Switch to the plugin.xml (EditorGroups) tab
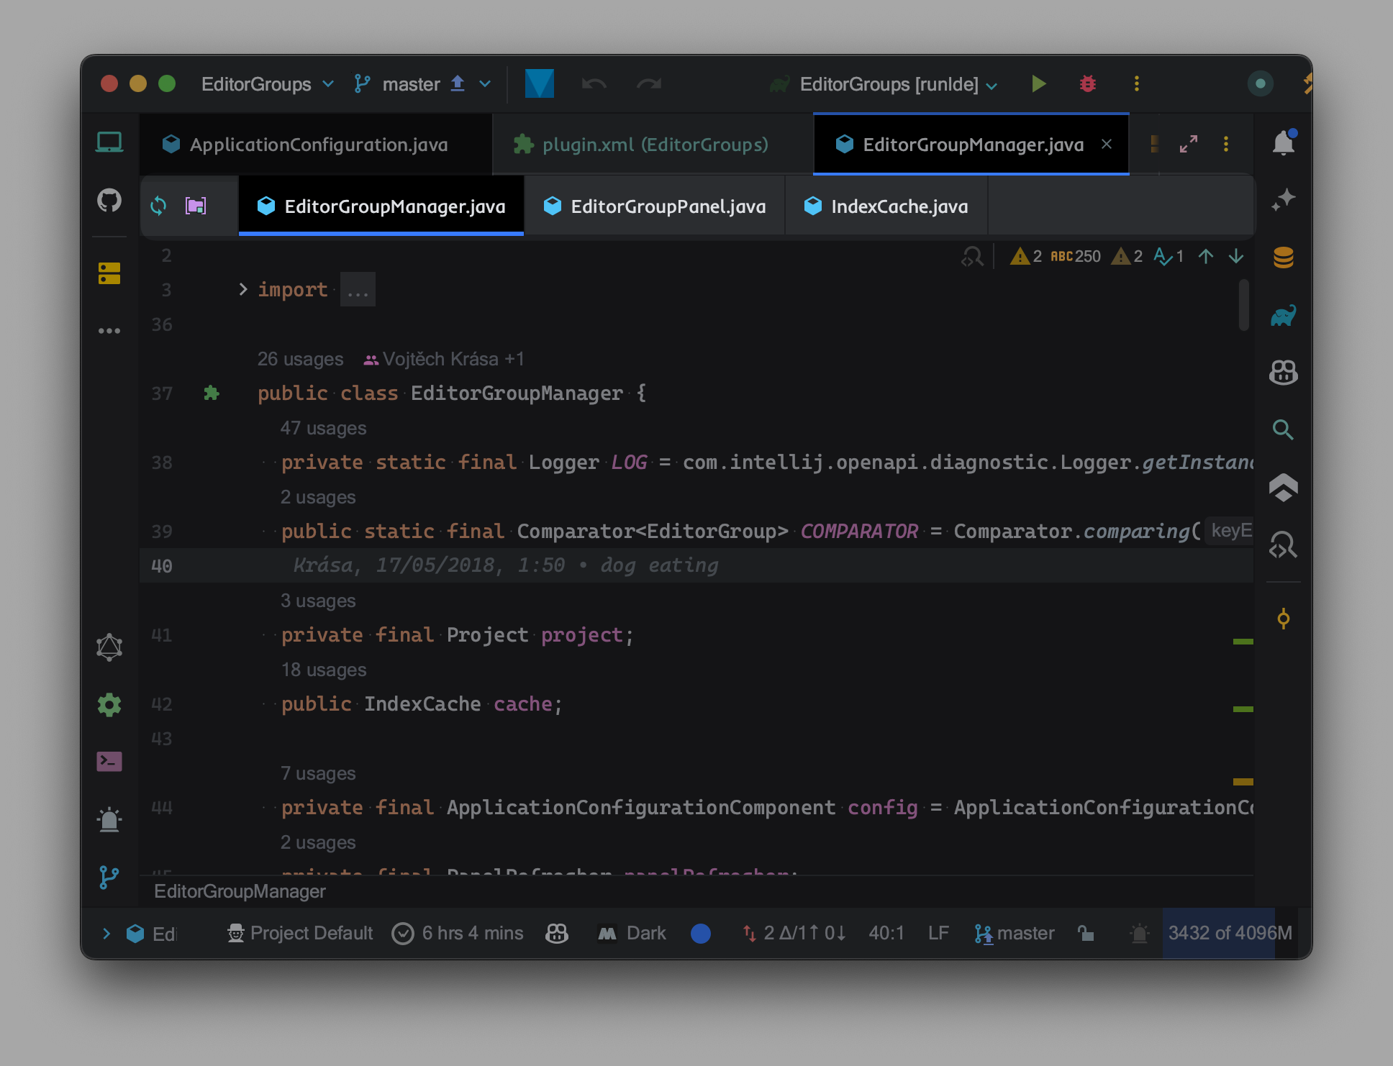1393x1066 pixels. pos(653,145)
